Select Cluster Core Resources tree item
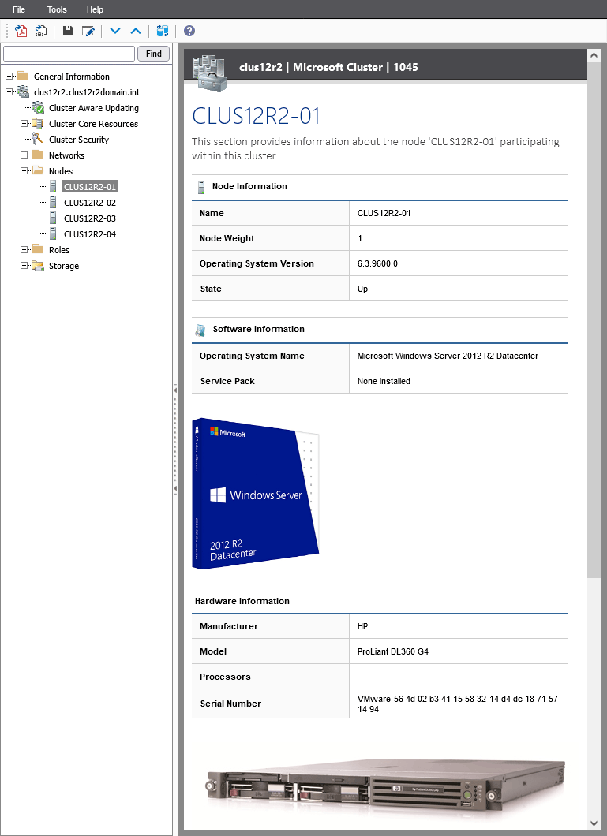Screen dimensions: 607x836 [x=93, y=124]
